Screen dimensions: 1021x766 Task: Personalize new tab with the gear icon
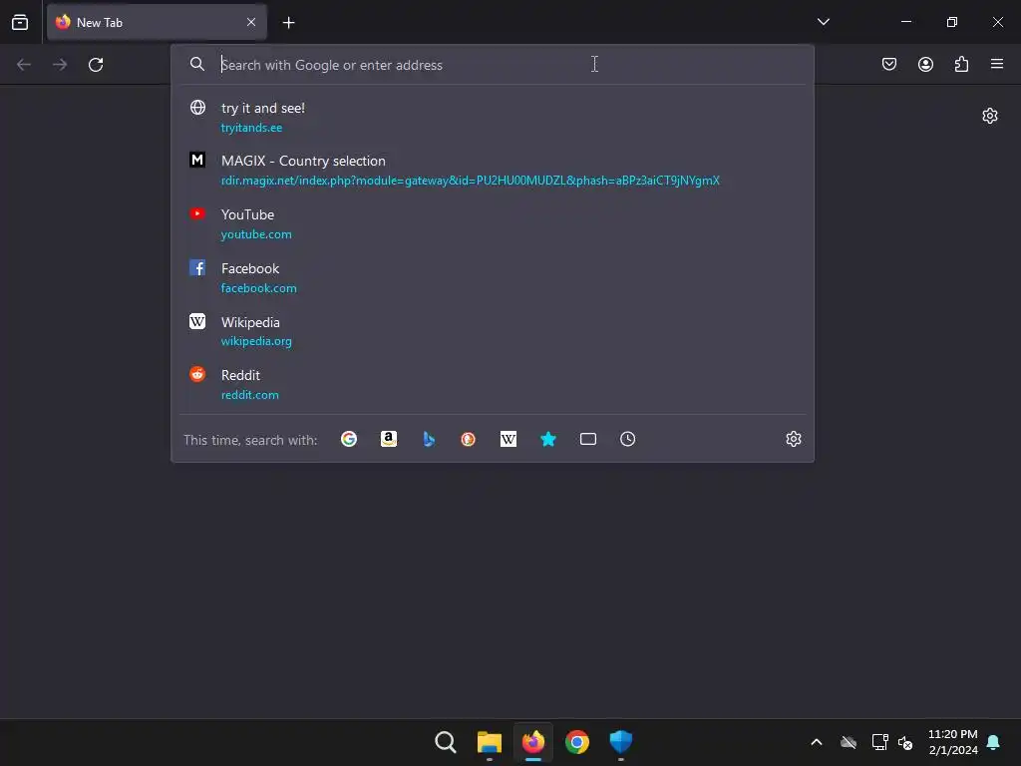pyautogui.click(x=990, y=116)
